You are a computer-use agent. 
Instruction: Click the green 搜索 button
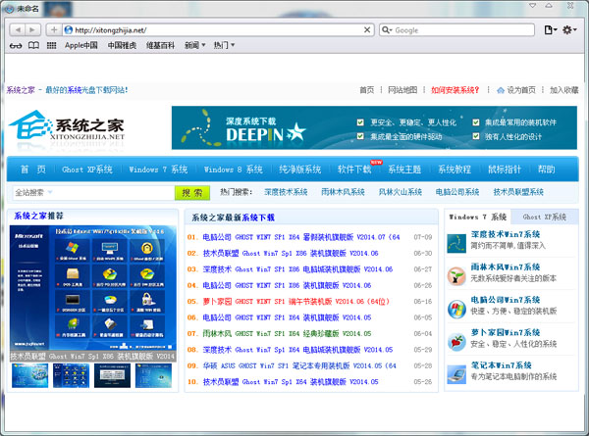pos(192,192)
